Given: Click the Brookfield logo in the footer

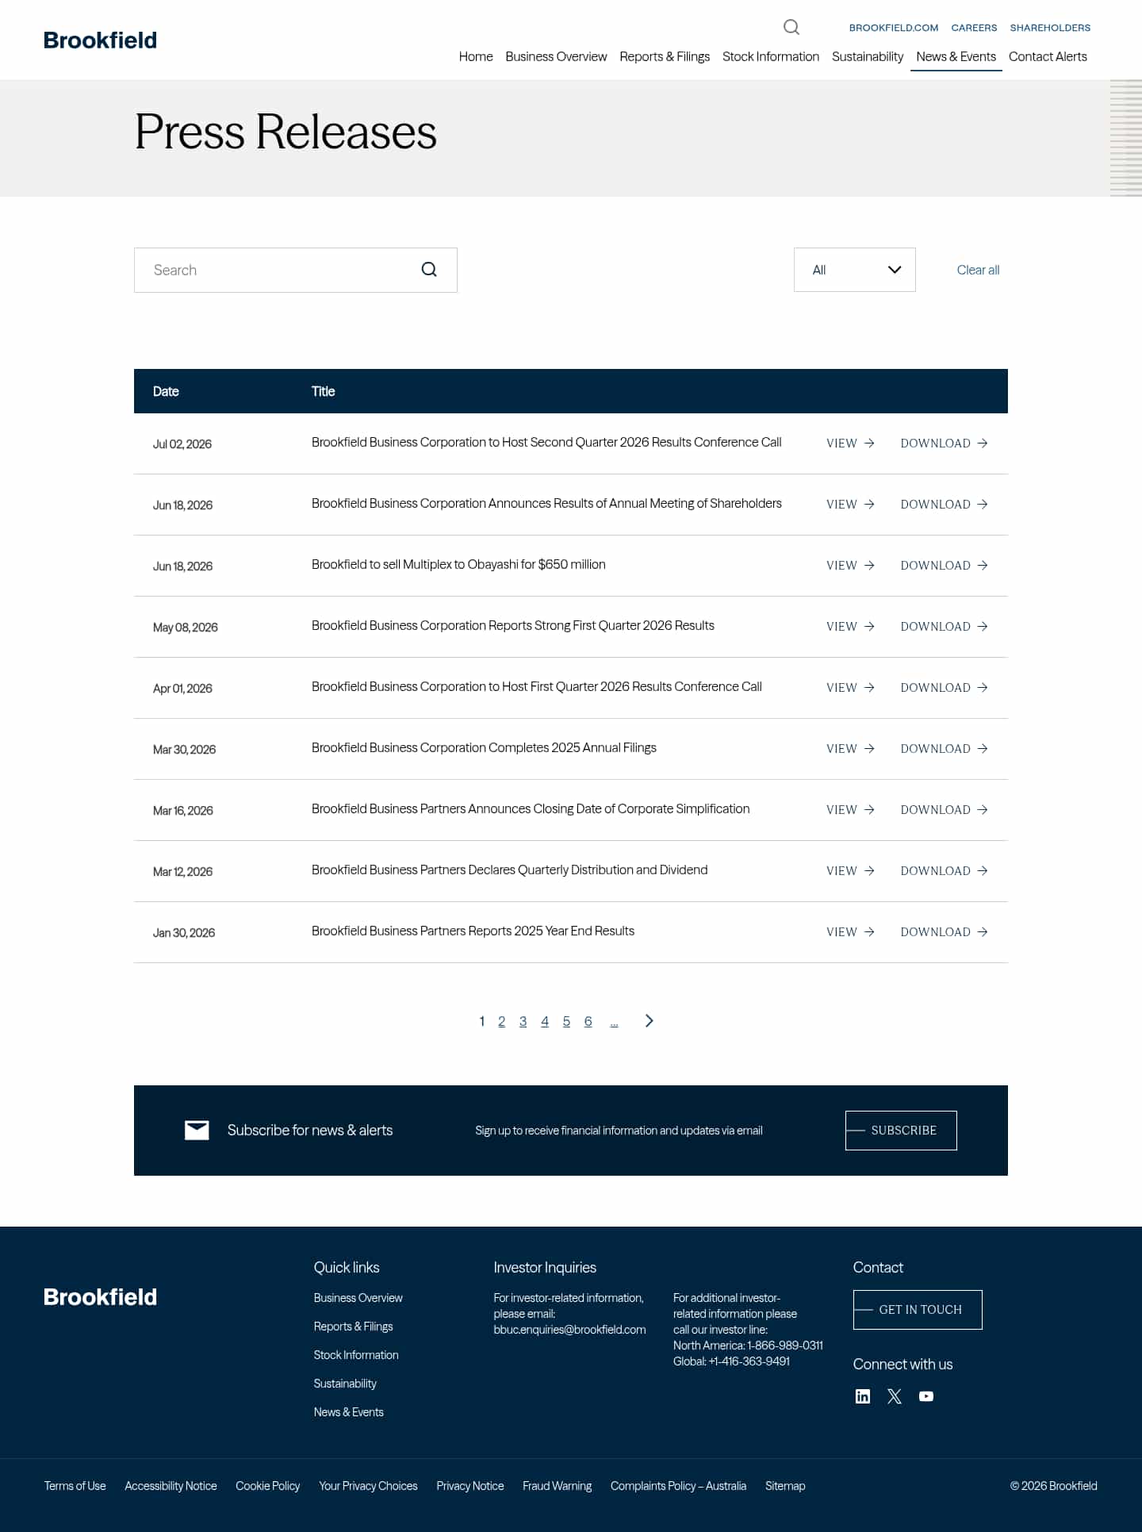Looking at the screenshot, I should coord(100,1297).
